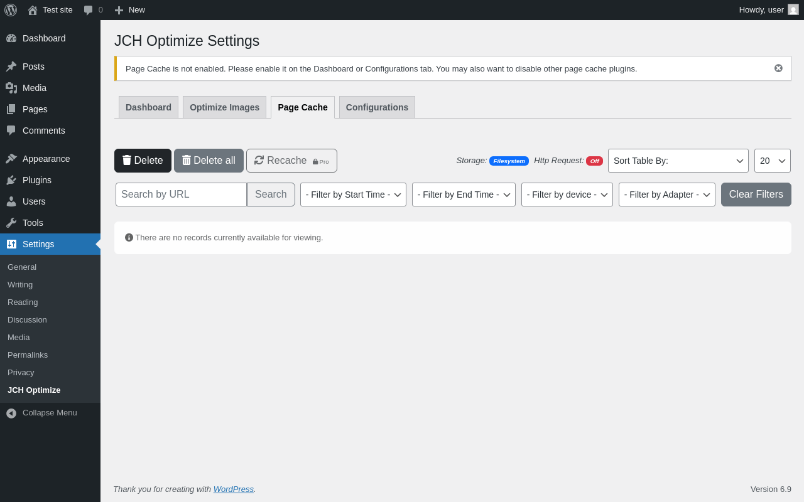The image size is (804, 502).
Task: Click the New label in admin bar
Action: pos(137,9)
